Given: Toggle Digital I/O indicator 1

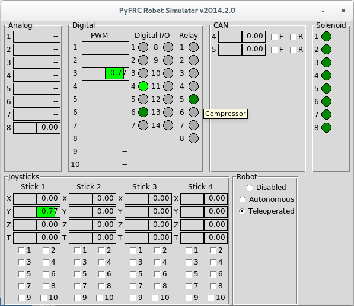Looking at the screenshot, I should point(143,47).
